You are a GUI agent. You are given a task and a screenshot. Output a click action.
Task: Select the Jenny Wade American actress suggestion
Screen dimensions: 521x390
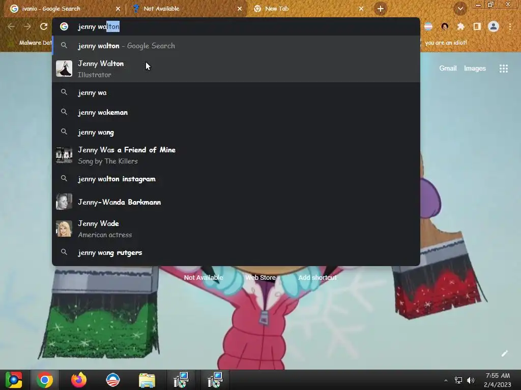pyautogui.click(x=236, y=229)
